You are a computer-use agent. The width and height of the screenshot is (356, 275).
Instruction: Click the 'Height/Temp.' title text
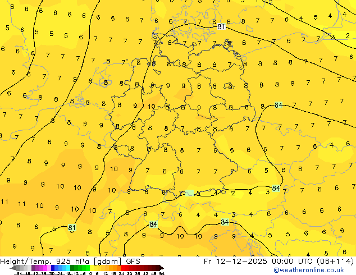[26, 262]
